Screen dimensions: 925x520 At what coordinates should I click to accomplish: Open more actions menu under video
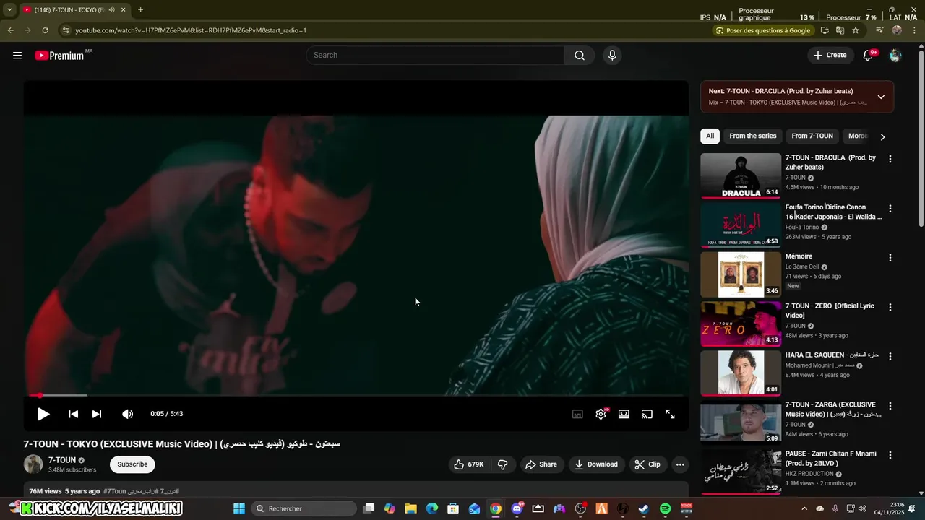tap(680, 464)
